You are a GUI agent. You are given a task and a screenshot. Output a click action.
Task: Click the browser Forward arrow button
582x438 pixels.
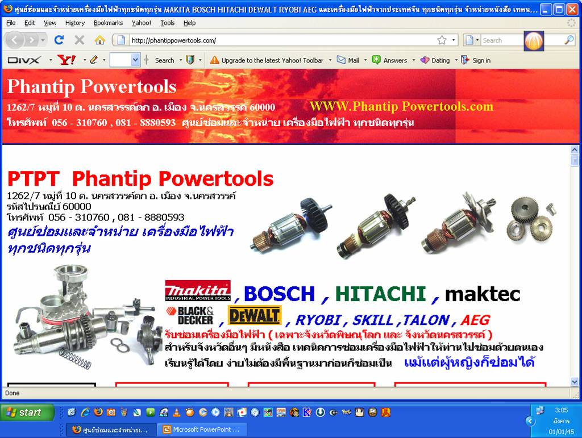tap(32, 40)
